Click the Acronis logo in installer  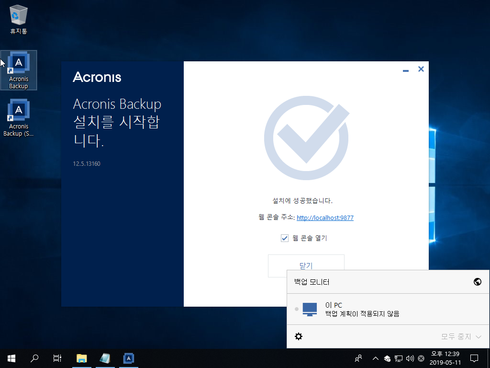[97, 77]
